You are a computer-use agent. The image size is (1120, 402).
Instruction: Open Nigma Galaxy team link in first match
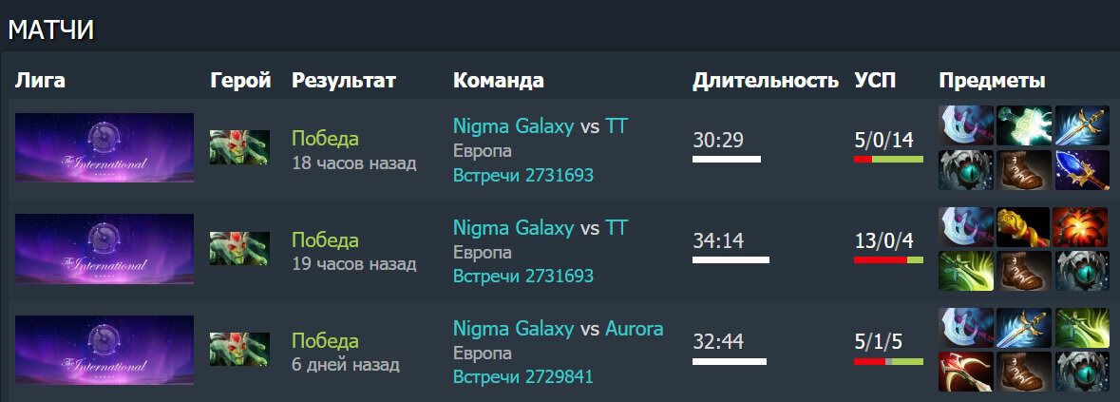513,126
